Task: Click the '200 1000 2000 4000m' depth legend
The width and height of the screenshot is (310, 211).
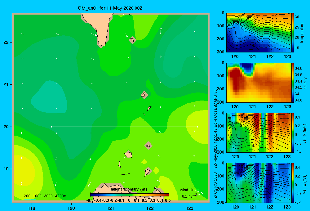Action: pos(45,196)
